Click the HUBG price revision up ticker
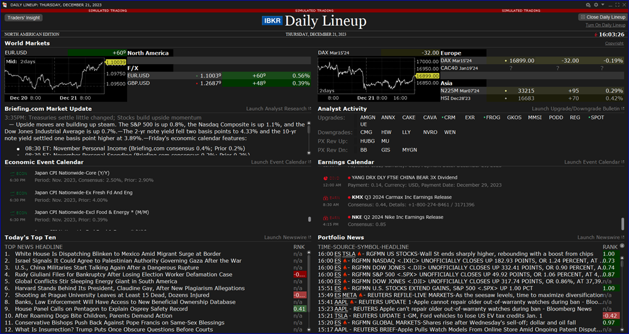 coord(367,141)
